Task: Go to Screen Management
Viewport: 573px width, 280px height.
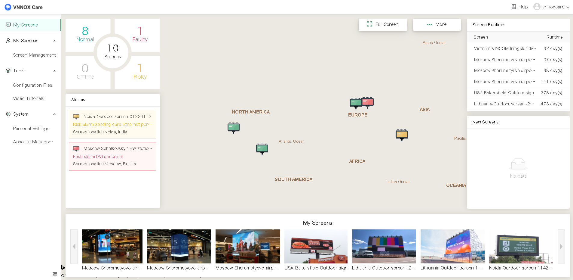Action: (34, 55)
